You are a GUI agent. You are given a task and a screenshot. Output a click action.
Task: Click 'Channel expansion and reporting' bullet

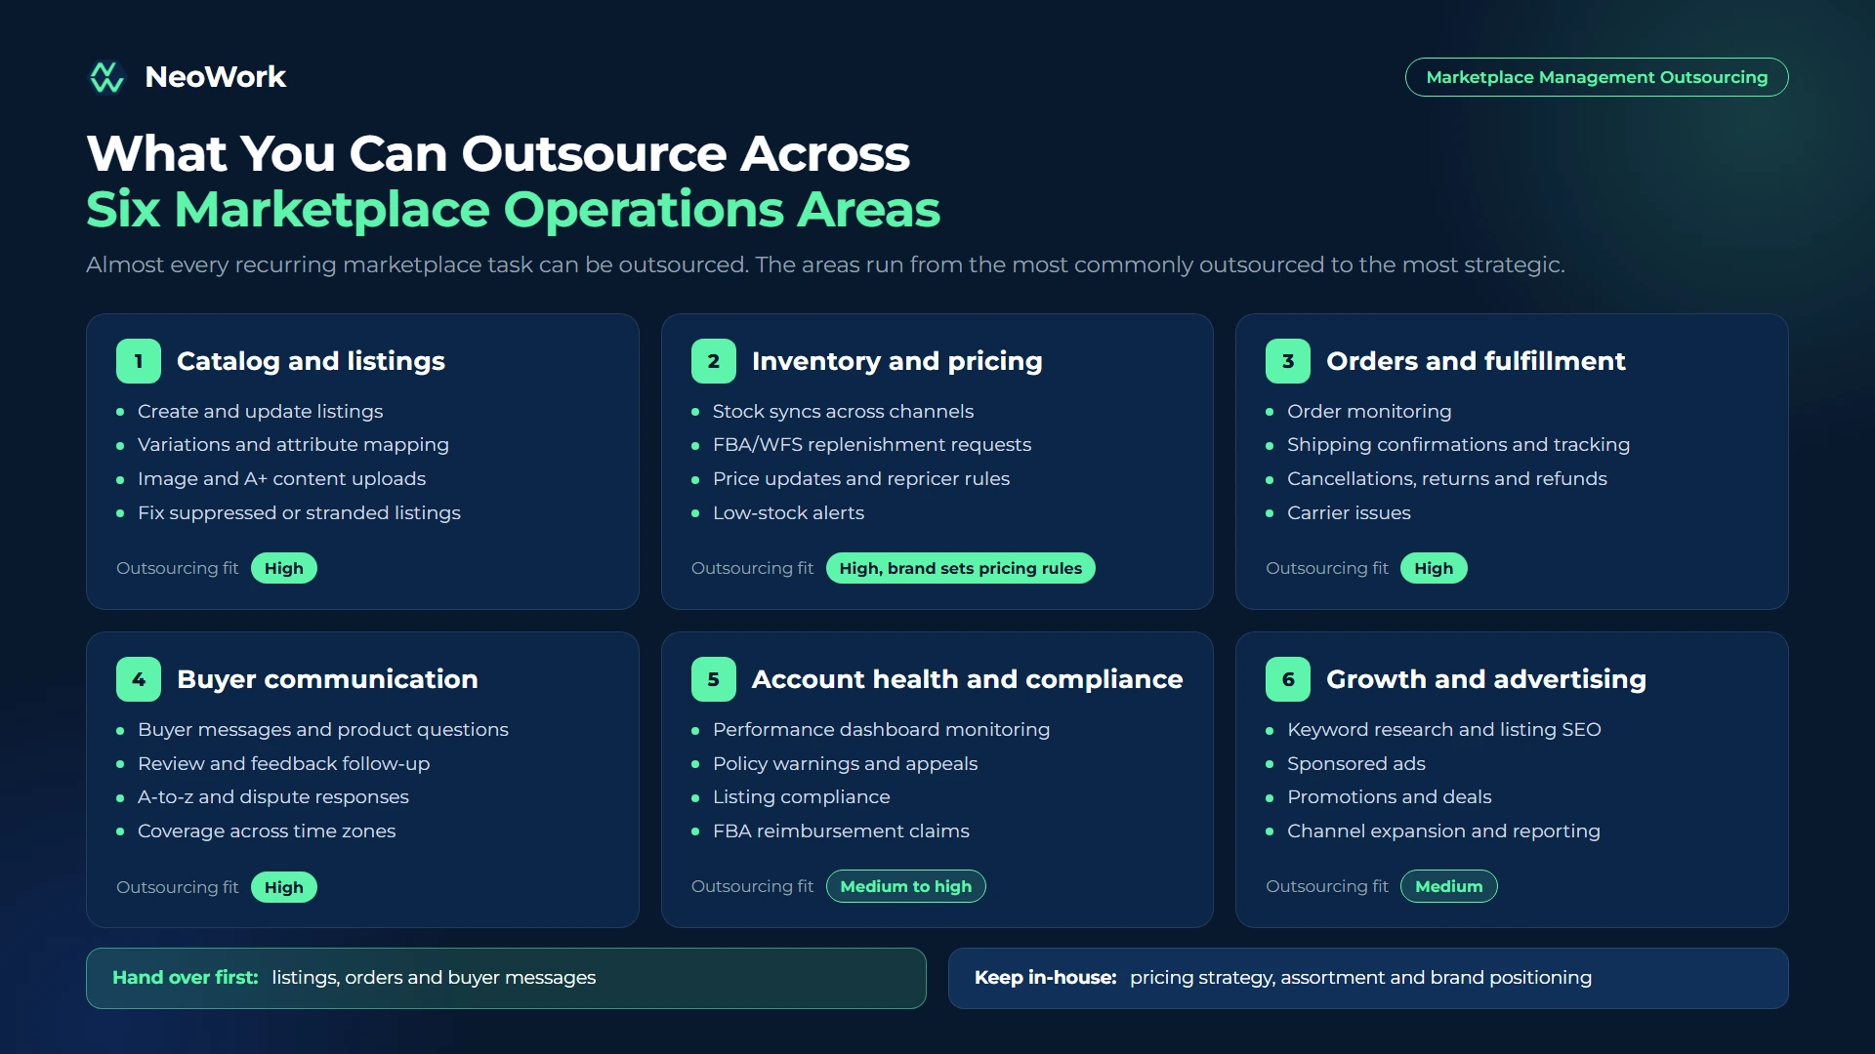(x=1443, y=831)
